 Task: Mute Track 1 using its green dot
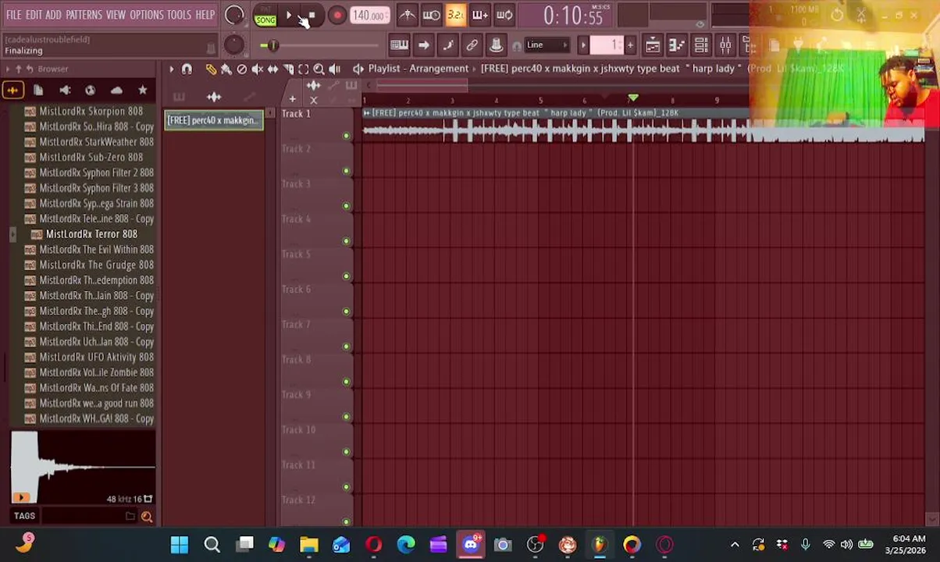[346, 136]
